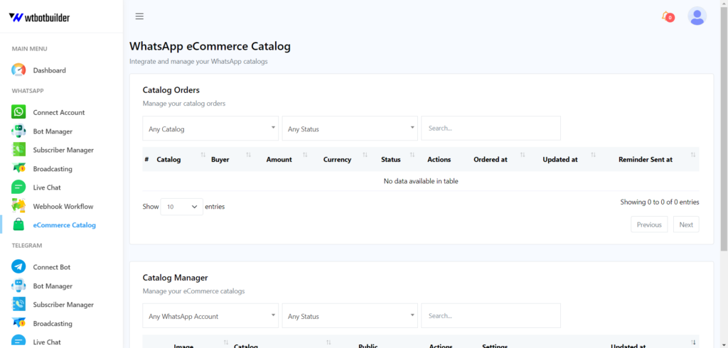The height and width of the screenshot is (348, 728).
Task: Click the Telegram Live Chat bubble icon
Action: click(x=18, y=342)
